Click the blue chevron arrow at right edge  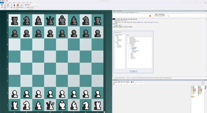pyautogui.click(x=205, y=87)
